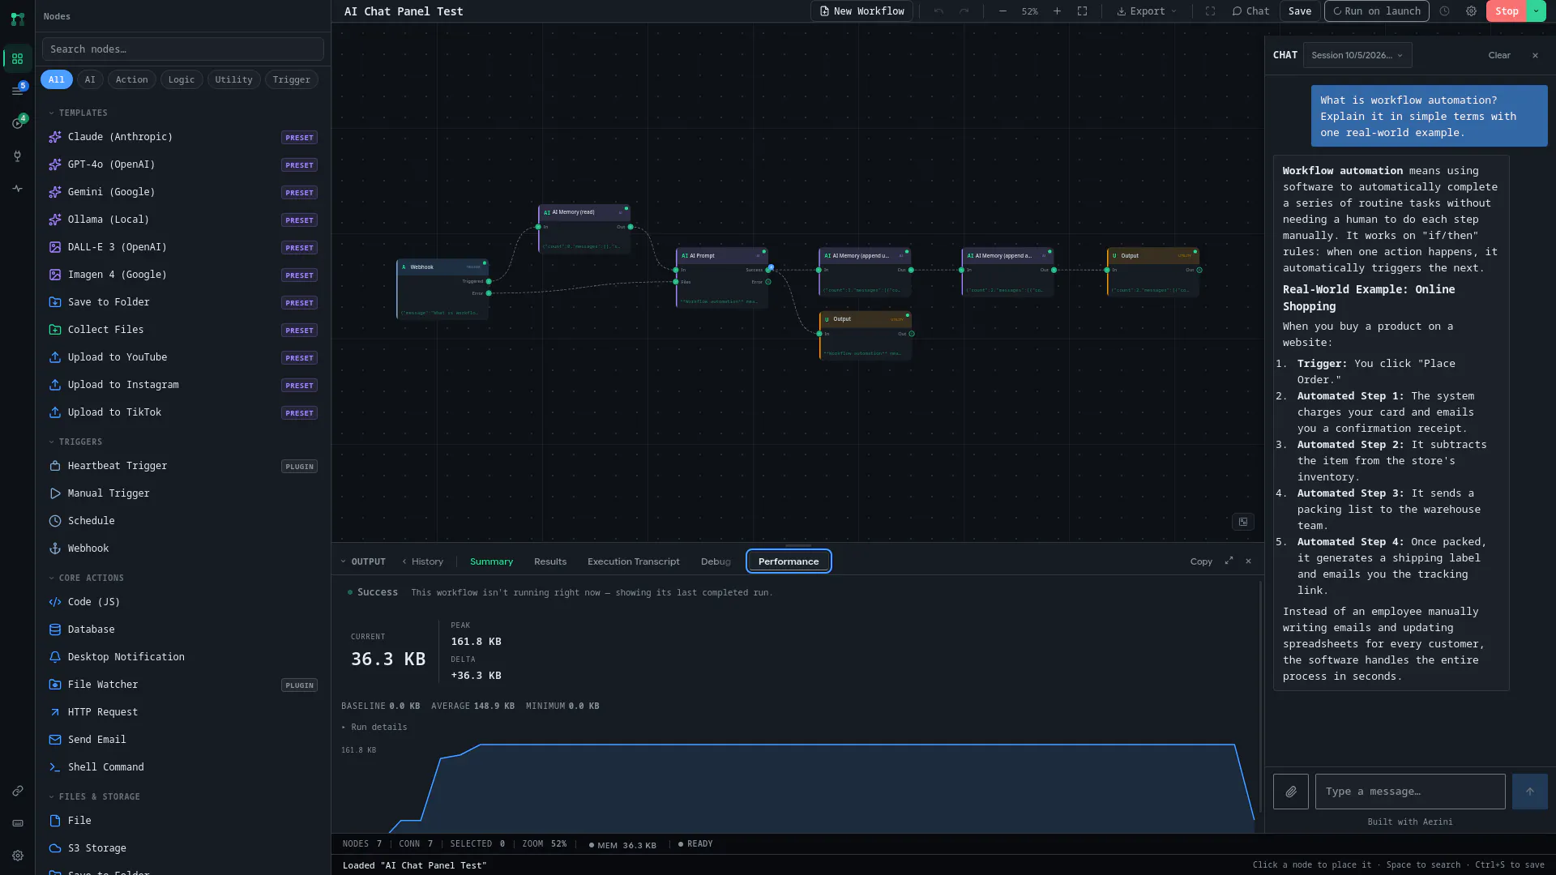The width and height of the screenshot is (1556, 875).
Task: Open the Execution Transcript tab
Action: 633,561
